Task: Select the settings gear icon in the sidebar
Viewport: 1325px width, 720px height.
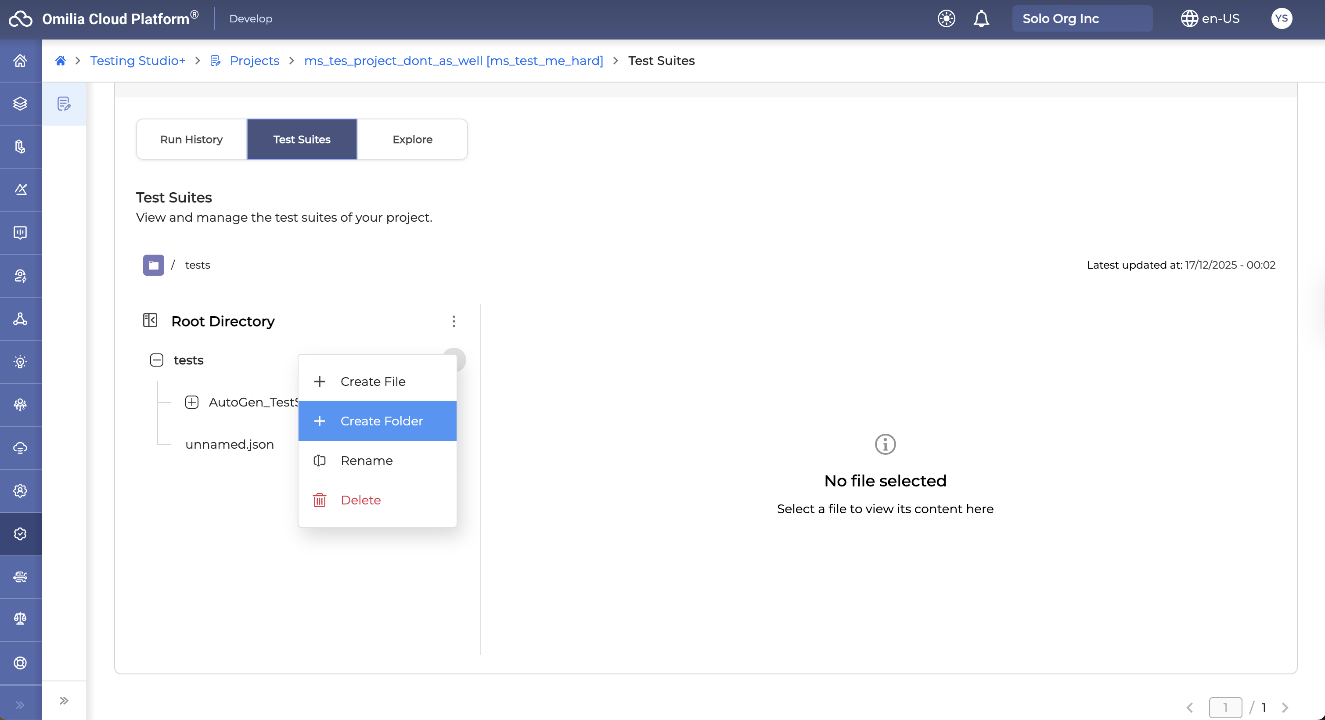Action: click(20, 490)
